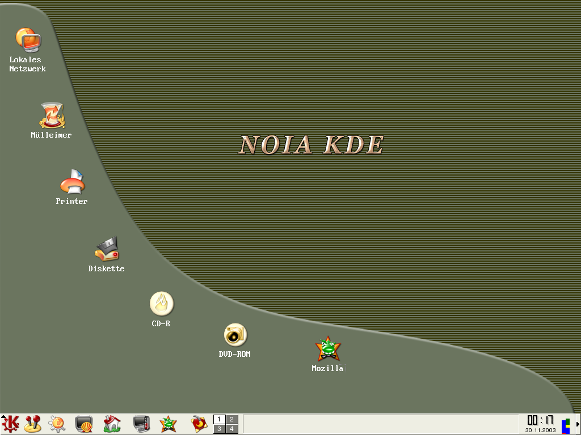Viewport: 581px width, 435px height.
Task: Select the Diskette floppy icon
Action: [x=107, y=249]
